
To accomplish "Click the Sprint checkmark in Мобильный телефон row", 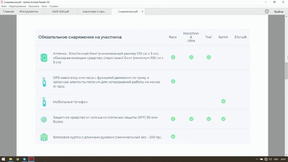I will [223, 101].
